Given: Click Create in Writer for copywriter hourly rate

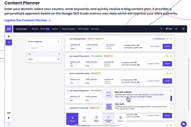Looking at the screenshot, I should coord(153,116).
